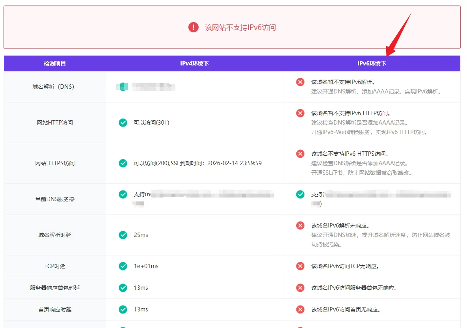Click green check icon in IPv4 当前DNS服务器 cell
Screen dimensions: 467x328
coord(123,194)
